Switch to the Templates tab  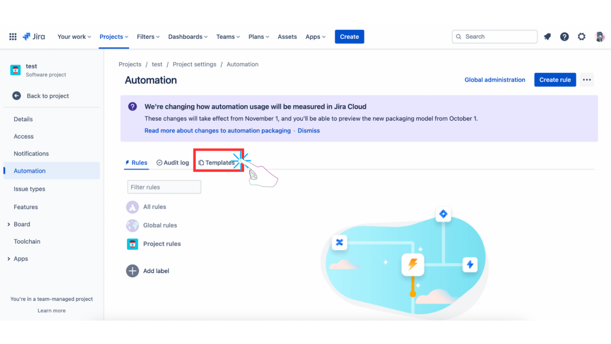click(217, 162)
